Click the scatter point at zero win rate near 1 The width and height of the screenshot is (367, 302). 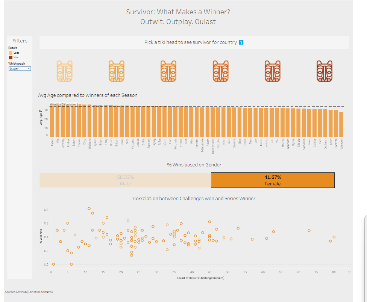click(53, 264)
